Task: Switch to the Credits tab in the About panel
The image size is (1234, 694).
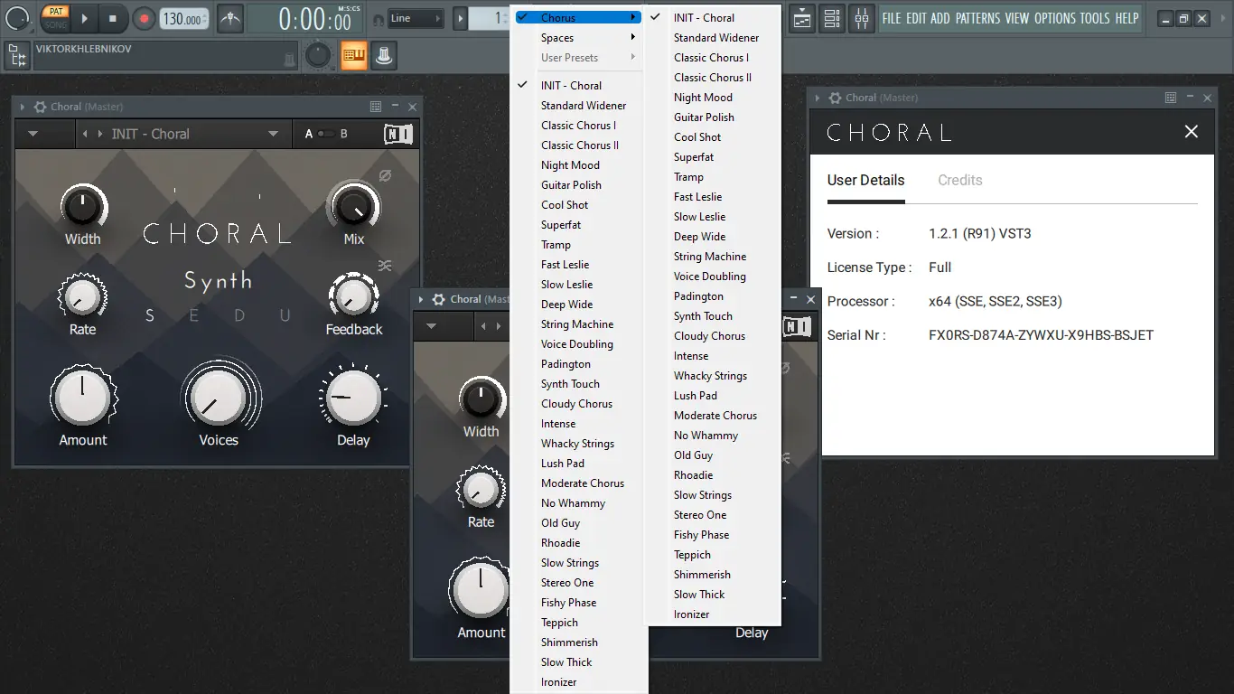Action: click(959, 180)
